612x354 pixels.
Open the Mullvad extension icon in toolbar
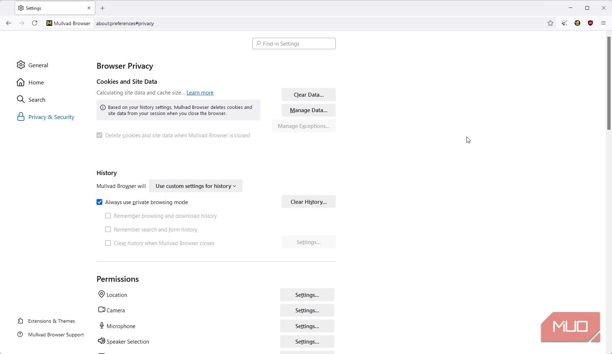pyautogui.click(x=577, y=23)
